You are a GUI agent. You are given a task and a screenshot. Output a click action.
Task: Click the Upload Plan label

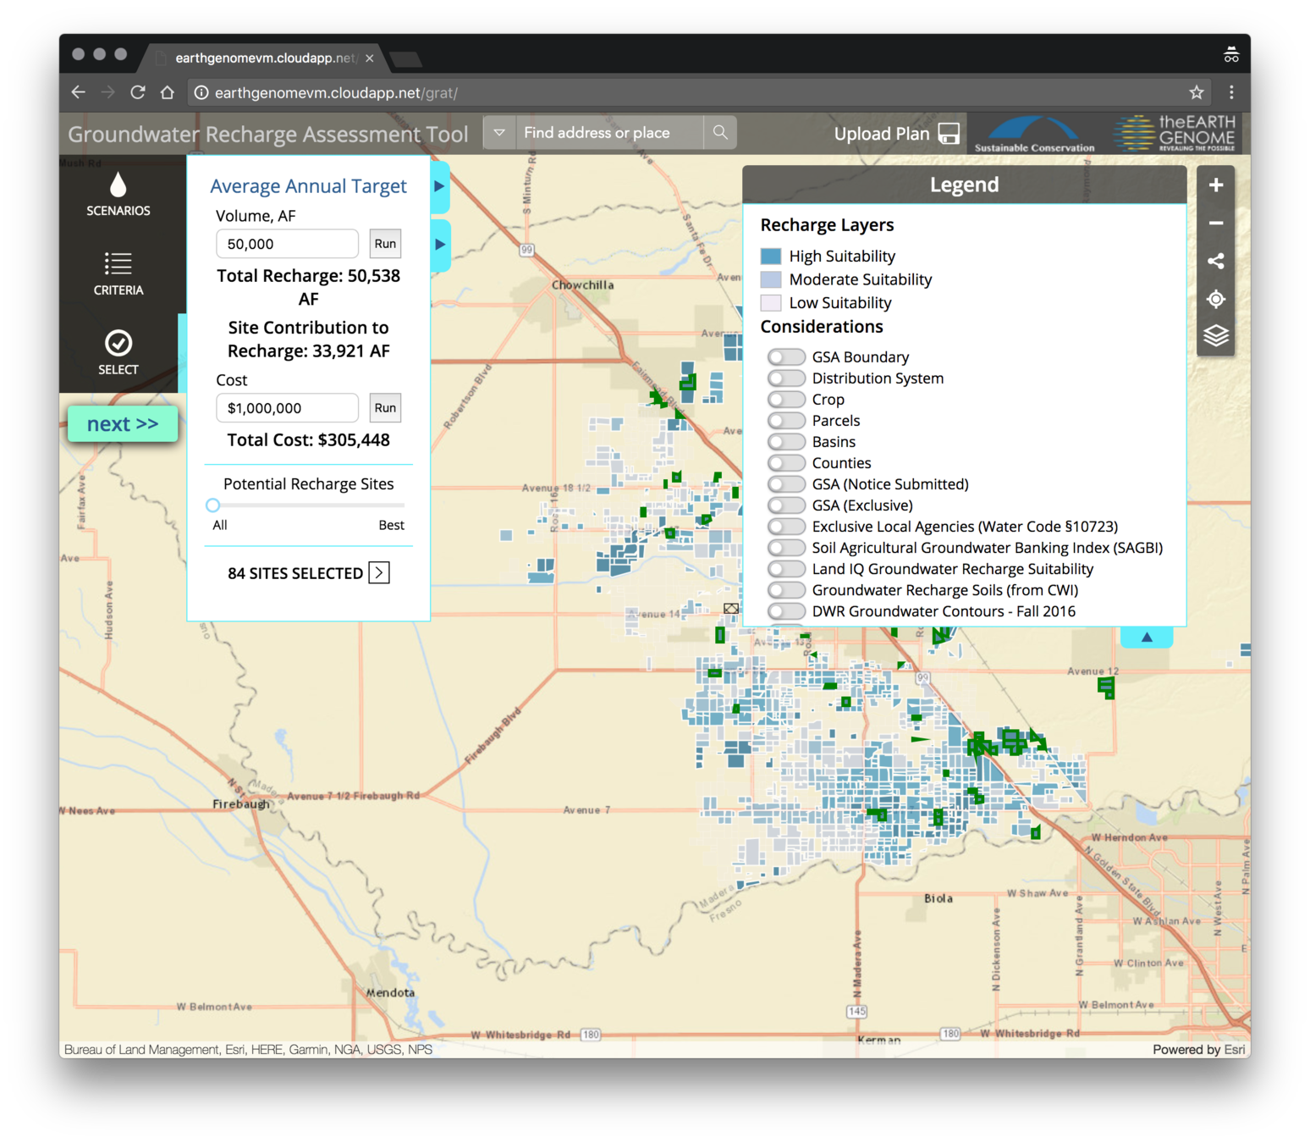(x=882, y=134)
